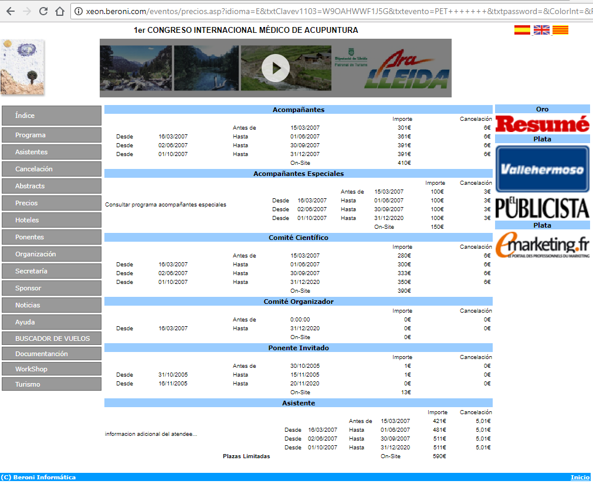Open the Vallehermoso sponsor logo
Image resolution: width=593 pixels, height=484 pixels.
[x=542, y=169]
